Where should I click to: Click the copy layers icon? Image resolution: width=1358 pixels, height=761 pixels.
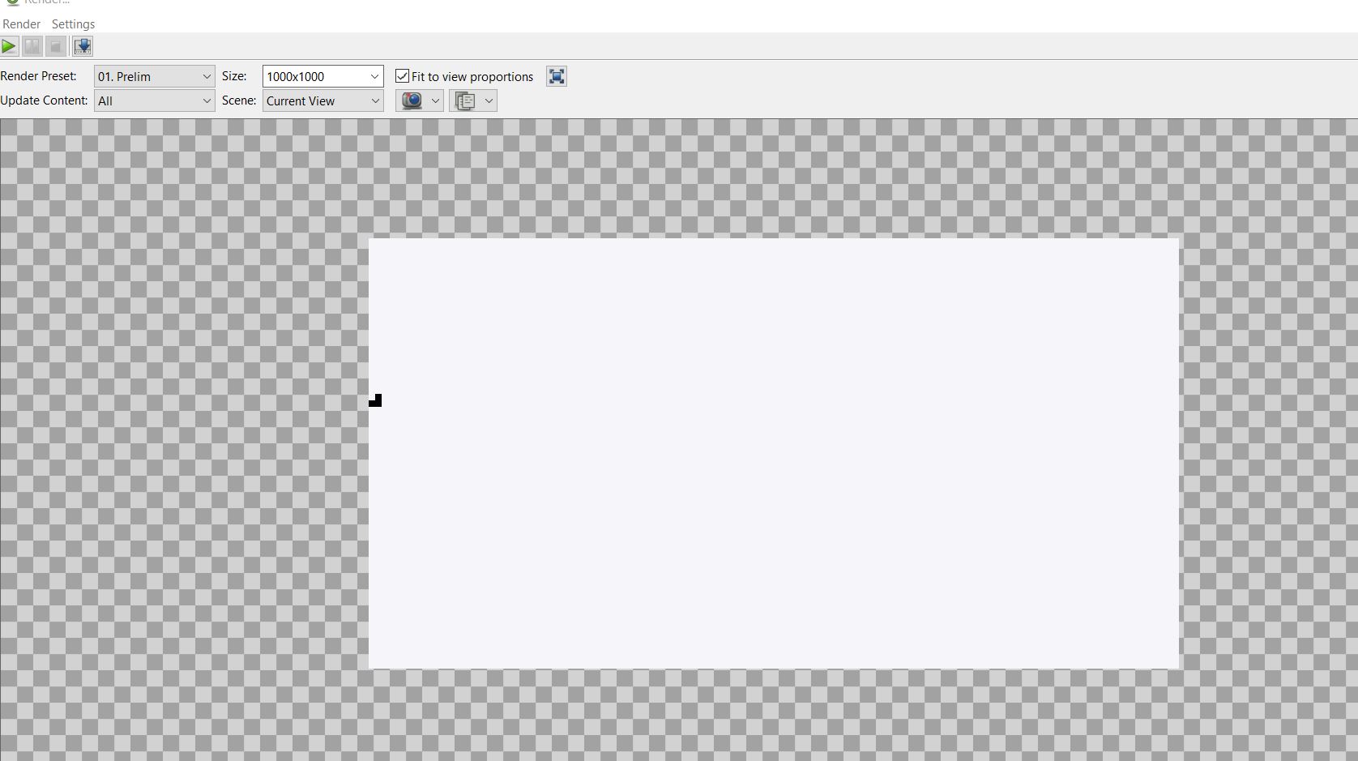[465, 100]
